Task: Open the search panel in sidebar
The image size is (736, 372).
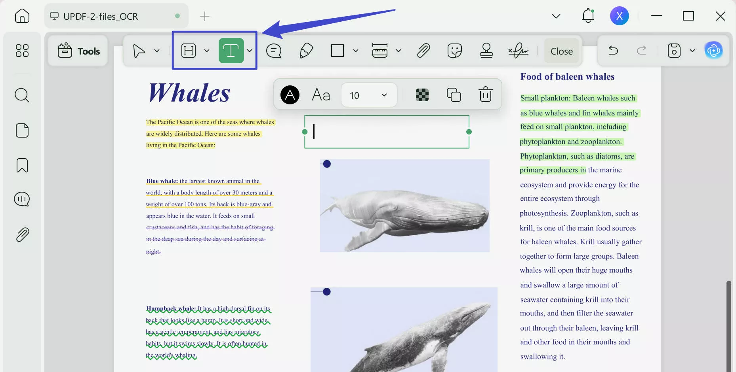Action: pos(22,95)
